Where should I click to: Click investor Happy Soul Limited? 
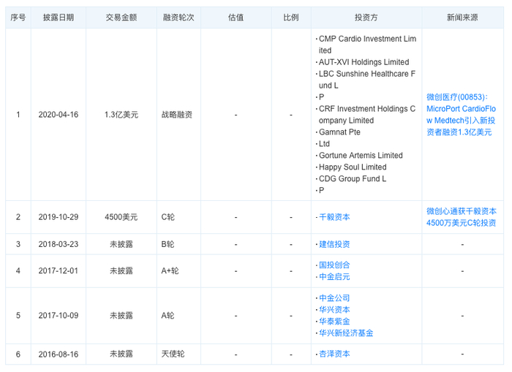point(353,167)
